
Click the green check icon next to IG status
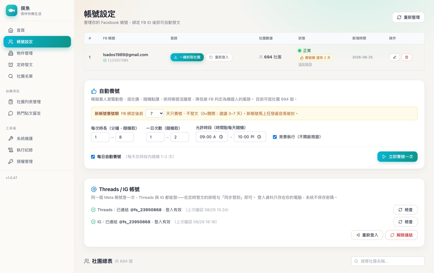point(93,222)
